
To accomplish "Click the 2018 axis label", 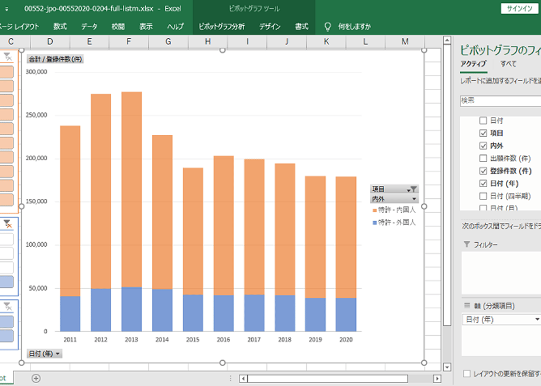I will click(x=285, y=339).
